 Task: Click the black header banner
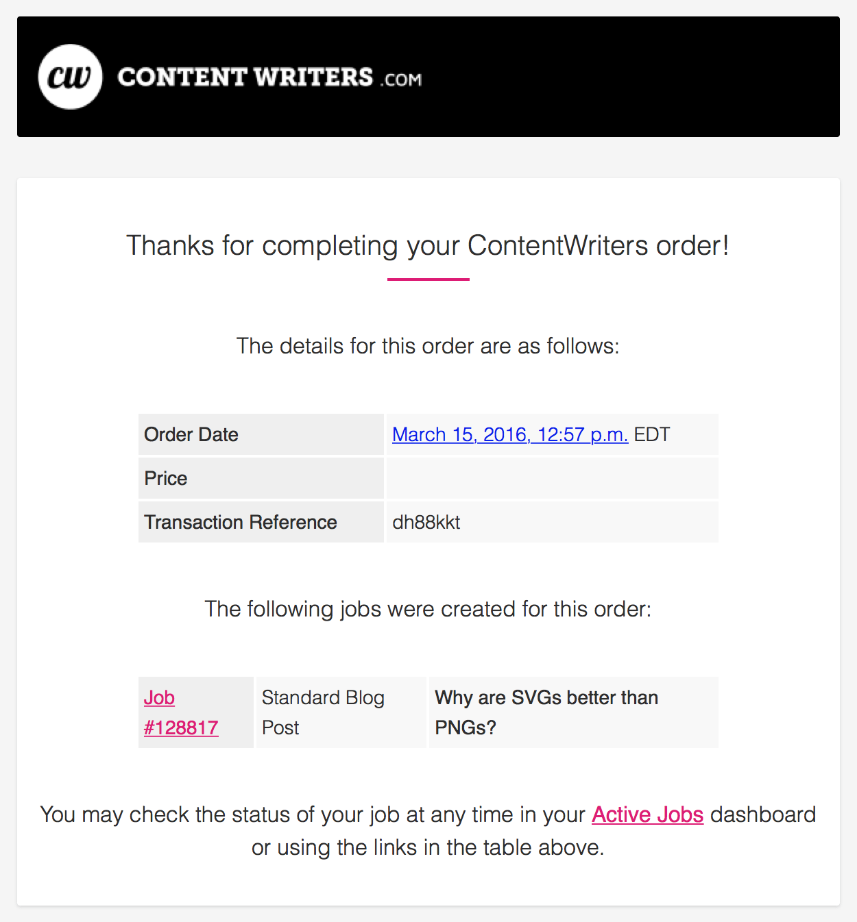click(x=428, y=77)
